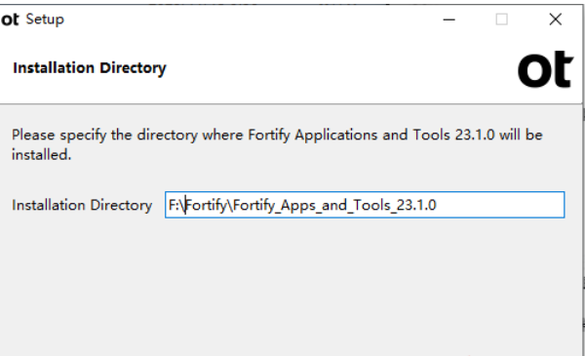Click the 'Please specify the directory' instruction text

tap(277, 144)
